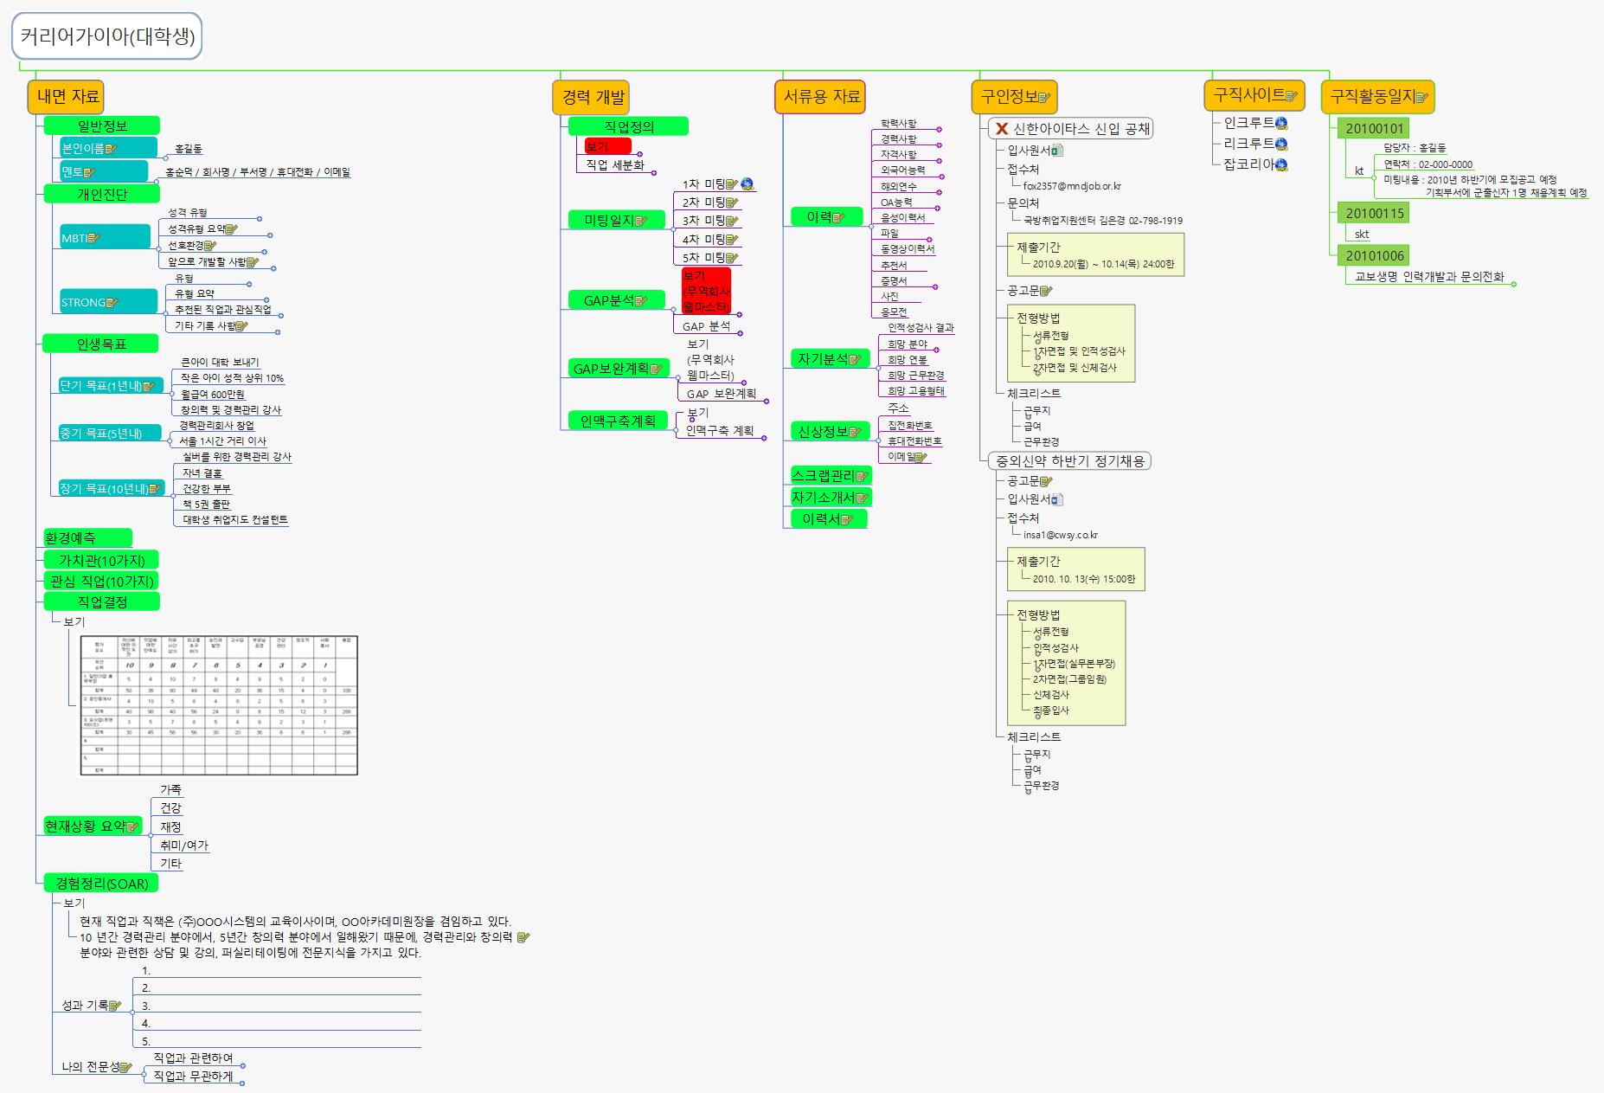Click the insa1@cwsy.co.kr email text
The width and height of the screenshot is (1604, 1093).
coord(1060,535)
